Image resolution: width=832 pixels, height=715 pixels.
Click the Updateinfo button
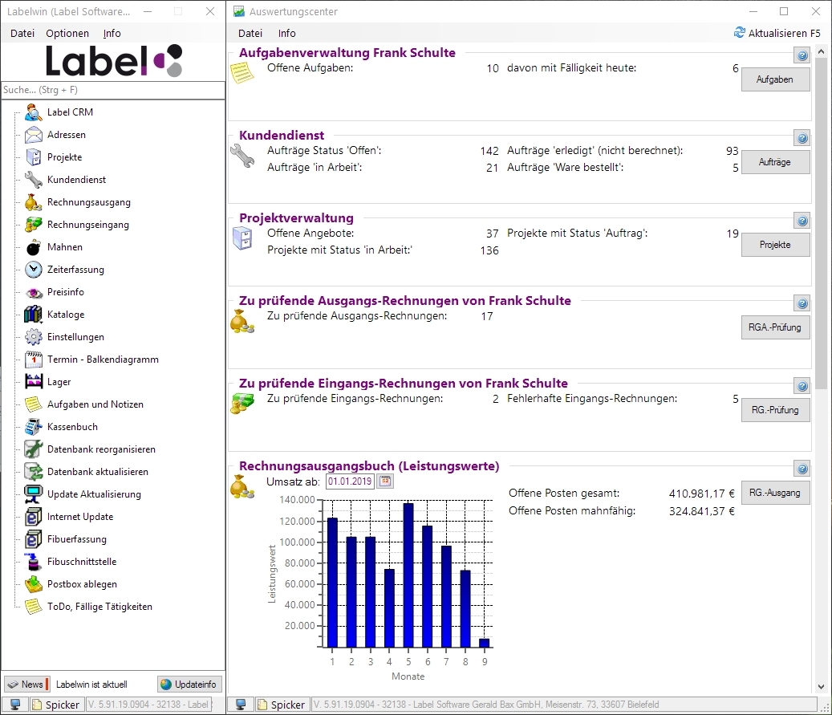tap(189, 685)
